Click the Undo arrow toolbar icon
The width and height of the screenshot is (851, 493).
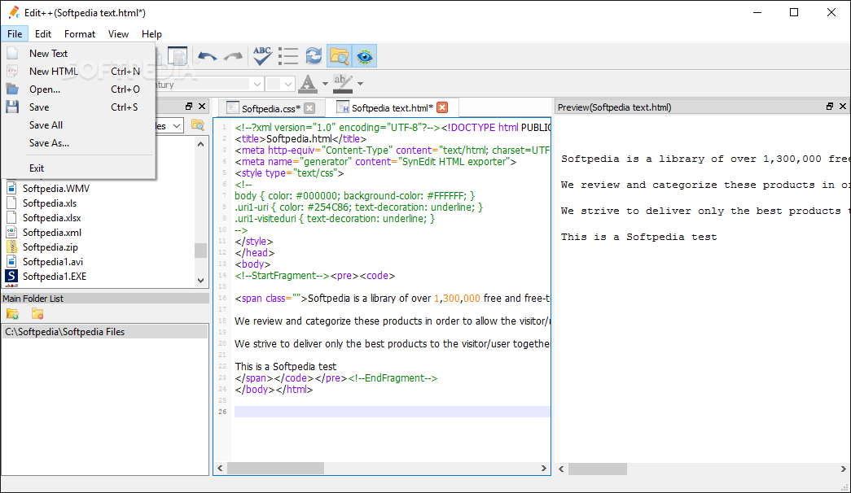coord(208,56)
